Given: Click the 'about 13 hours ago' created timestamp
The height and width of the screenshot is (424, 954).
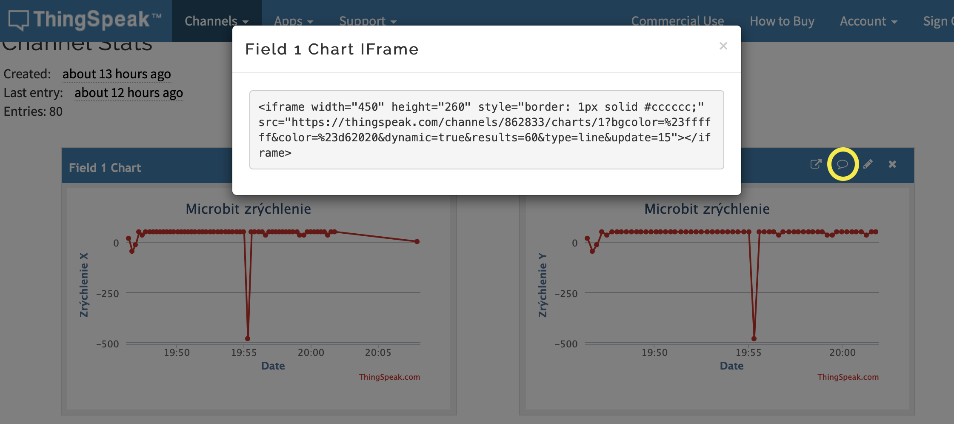Looking at the screenshot, I should click(117, 74).
